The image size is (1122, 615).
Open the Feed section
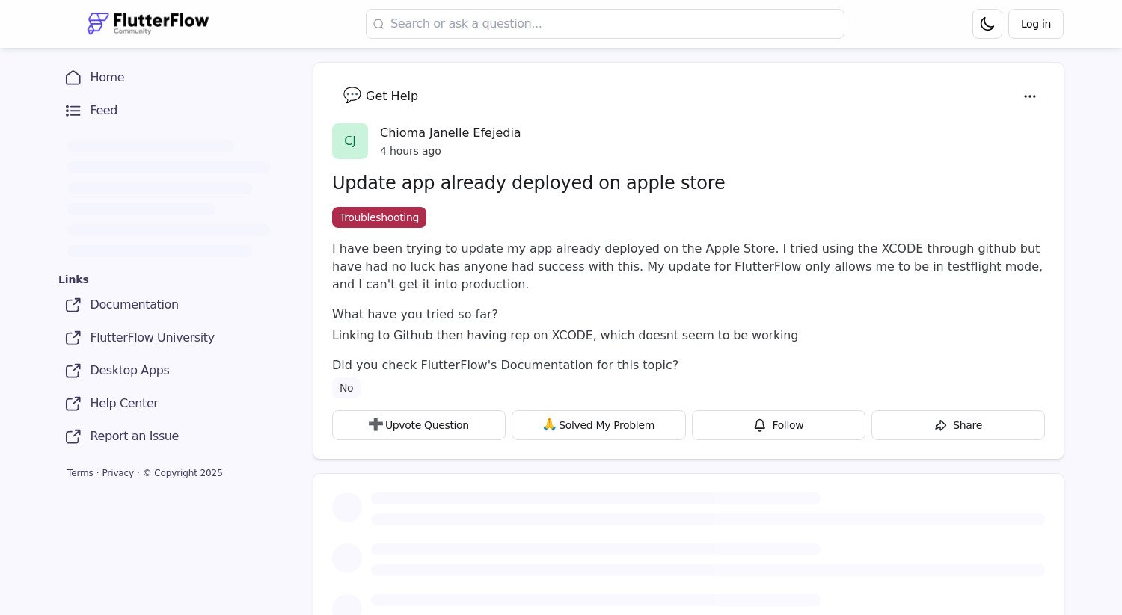pyautogui.click(x=103, y=110)
